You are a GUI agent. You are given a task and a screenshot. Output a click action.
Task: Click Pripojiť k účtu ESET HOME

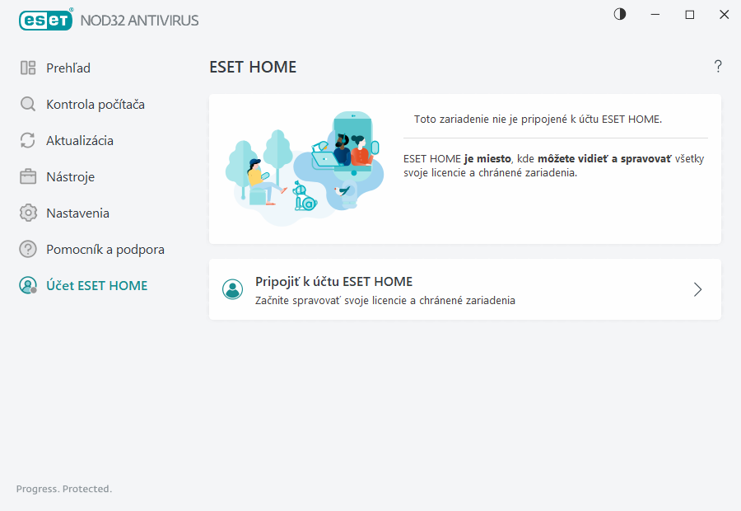pos(333,282)
